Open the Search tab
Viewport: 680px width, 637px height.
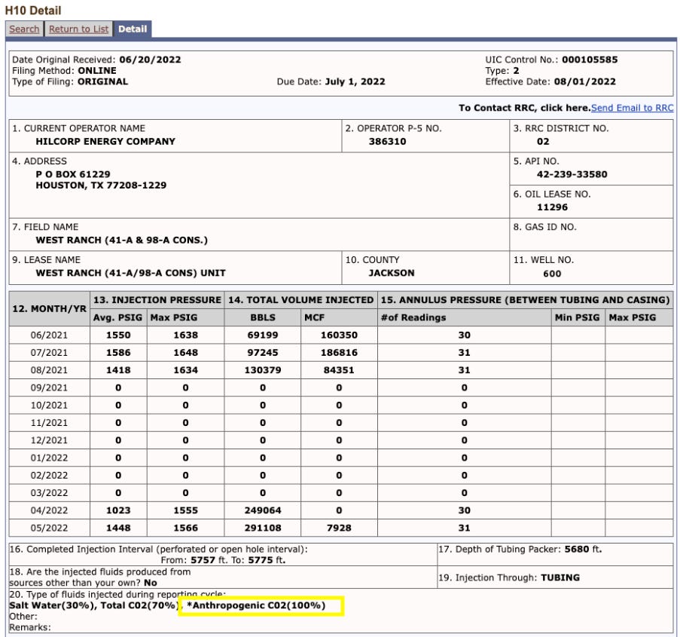coord(24,29)
